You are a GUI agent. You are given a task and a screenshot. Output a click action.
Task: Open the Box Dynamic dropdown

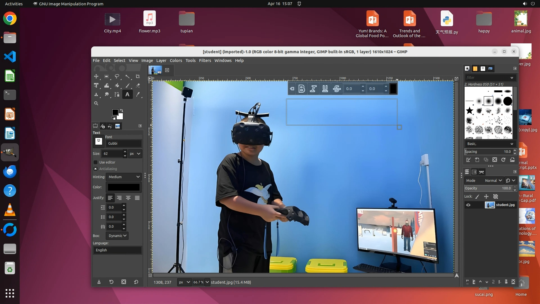(x=117, y=236)
